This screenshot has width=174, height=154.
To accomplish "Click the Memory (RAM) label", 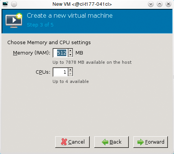I will point(32,53).
